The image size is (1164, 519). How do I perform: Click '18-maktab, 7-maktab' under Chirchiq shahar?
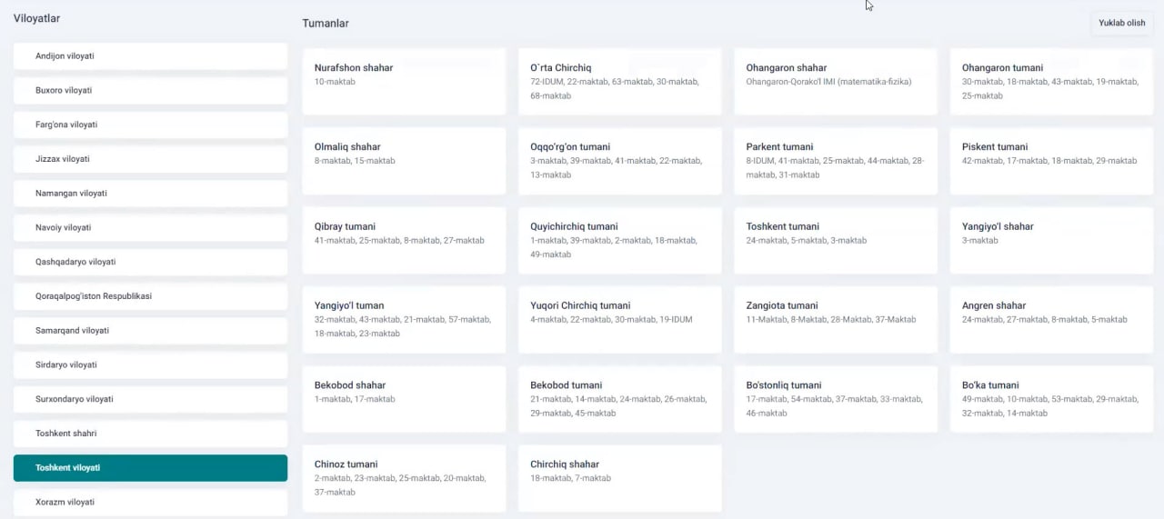pyautogui.click(x=570, y=478)
